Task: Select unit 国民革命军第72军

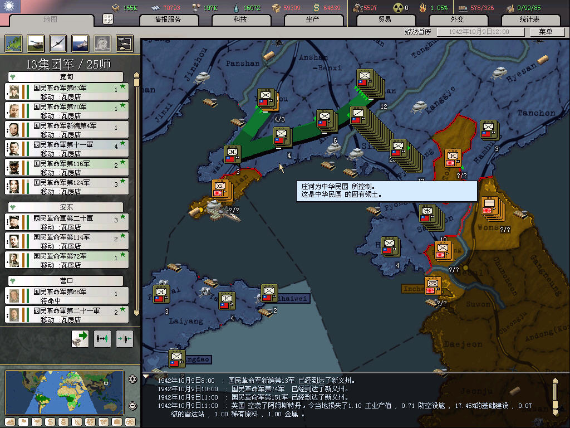Action: [x=67, y=260]
